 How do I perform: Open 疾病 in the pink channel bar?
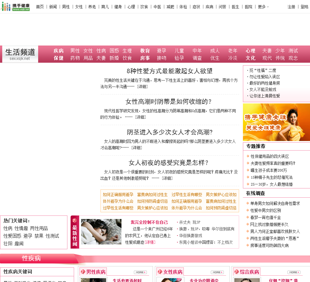pos(59,51)
